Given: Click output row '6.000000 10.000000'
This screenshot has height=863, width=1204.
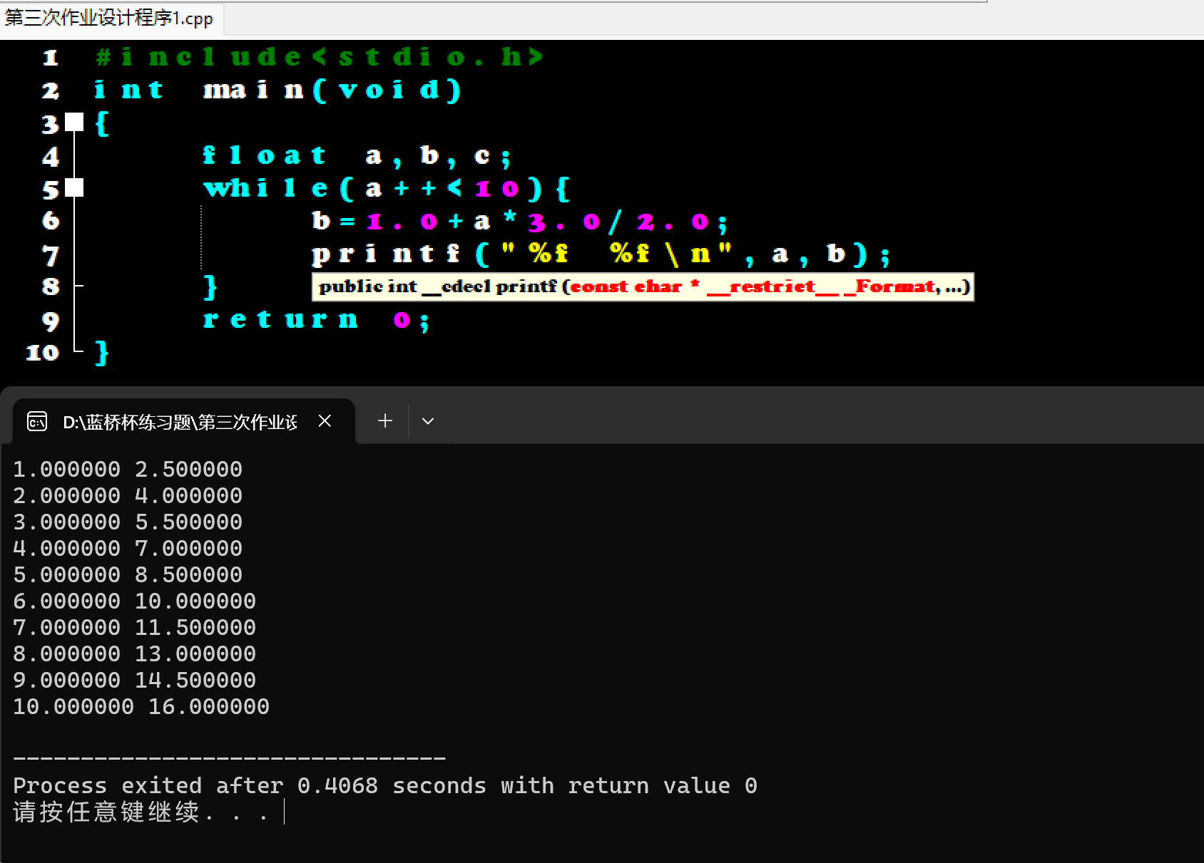Looking at the screenshot, I should [134, 601].
